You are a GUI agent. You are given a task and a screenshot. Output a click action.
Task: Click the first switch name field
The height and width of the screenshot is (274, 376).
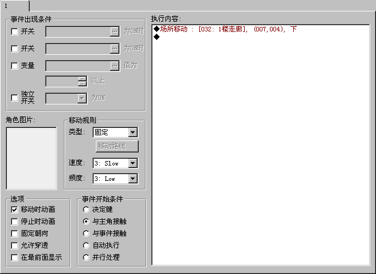click(78, 31)
